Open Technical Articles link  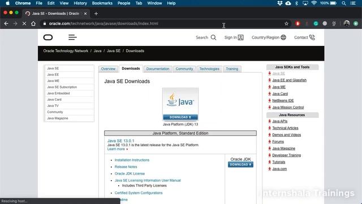(x=285, y=128)
